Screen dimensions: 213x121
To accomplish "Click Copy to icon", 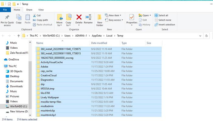I will pyautogui.click(x=69, y=17).
